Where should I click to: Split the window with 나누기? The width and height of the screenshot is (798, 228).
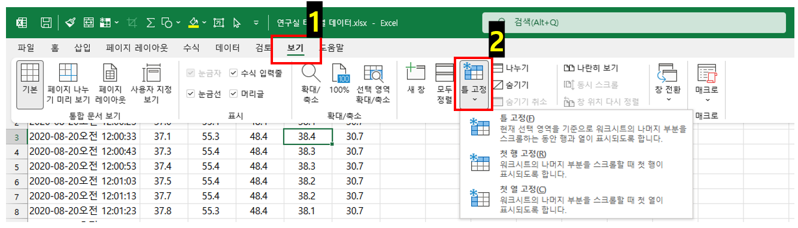coord(511,68)
